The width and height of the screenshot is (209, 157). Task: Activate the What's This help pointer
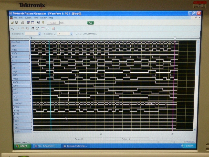pyautogui.click(x=38, y=23)
